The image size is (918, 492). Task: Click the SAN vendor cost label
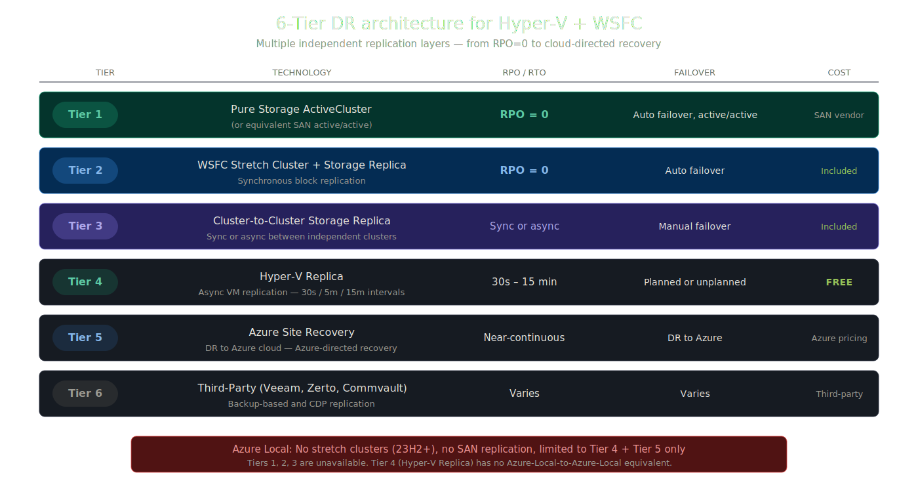pos(839,114)
